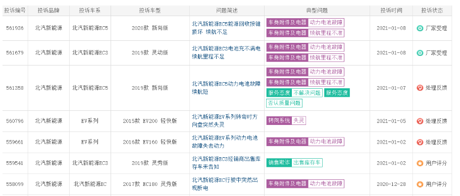This screenshot has width=460, height=196.
Task: Click the 否认质量问题 tag in row 561358
Action: point(284,103)
